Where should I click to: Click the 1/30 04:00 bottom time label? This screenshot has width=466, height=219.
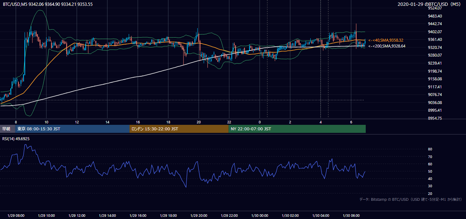tap(321, 216)
